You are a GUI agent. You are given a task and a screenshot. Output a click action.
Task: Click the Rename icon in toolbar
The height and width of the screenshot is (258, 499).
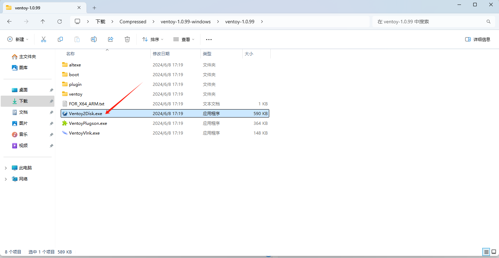click(x=94, y=39)
